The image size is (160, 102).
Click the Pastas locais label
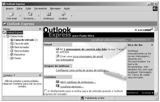(x=17, y=36)
